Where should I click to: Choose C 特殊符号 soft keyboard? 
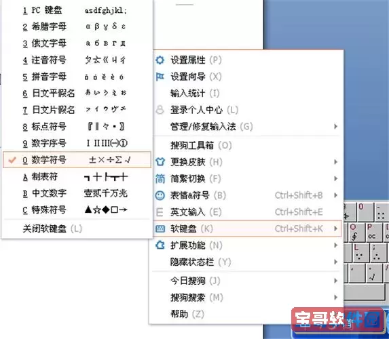pyautogui.click(x=77, y=210)
